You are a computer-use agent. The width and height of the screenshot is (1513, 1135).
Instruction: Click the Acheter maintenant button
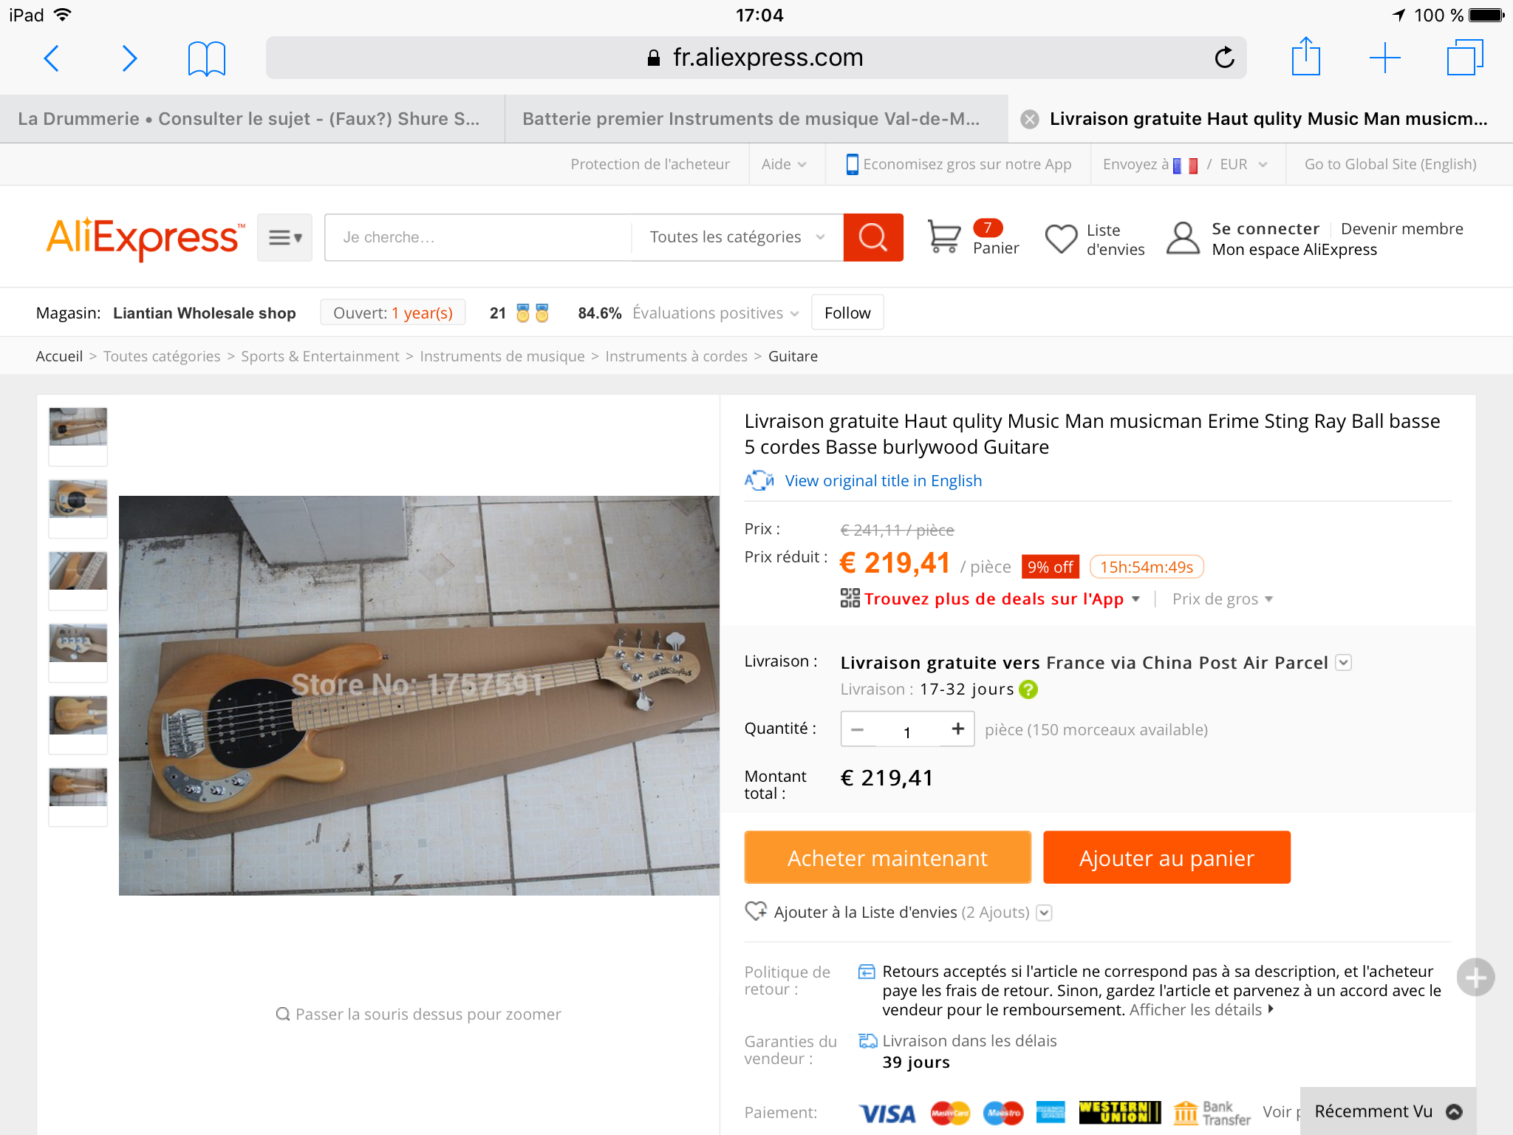point(887,857)
